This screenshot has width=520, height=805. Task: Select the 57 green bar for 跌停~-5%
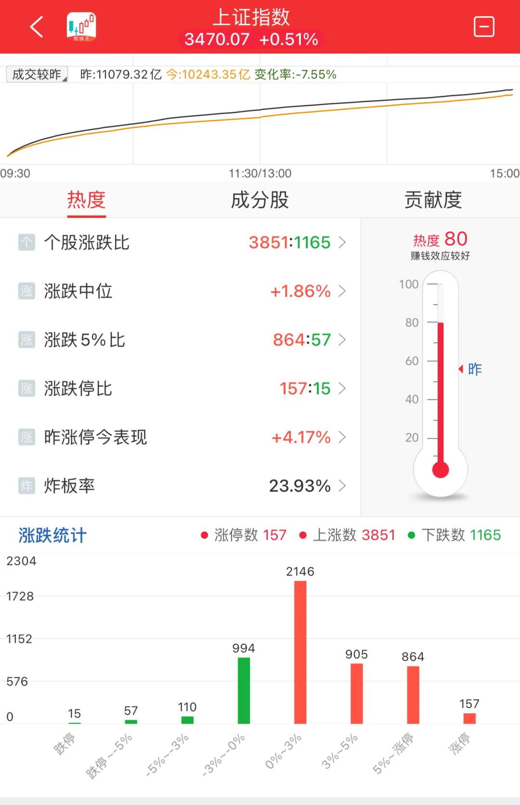click(131, 722)
